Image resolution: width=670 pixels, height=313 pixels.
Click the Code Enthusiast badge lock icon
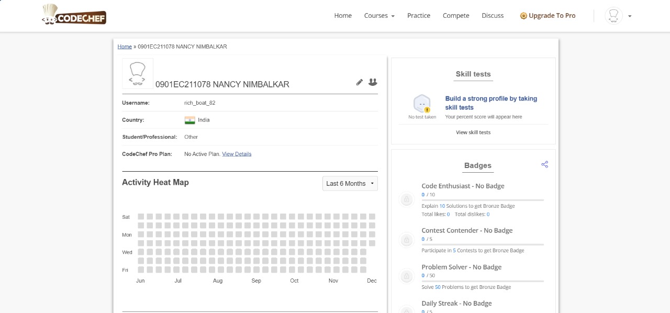[x=406, y=199]
